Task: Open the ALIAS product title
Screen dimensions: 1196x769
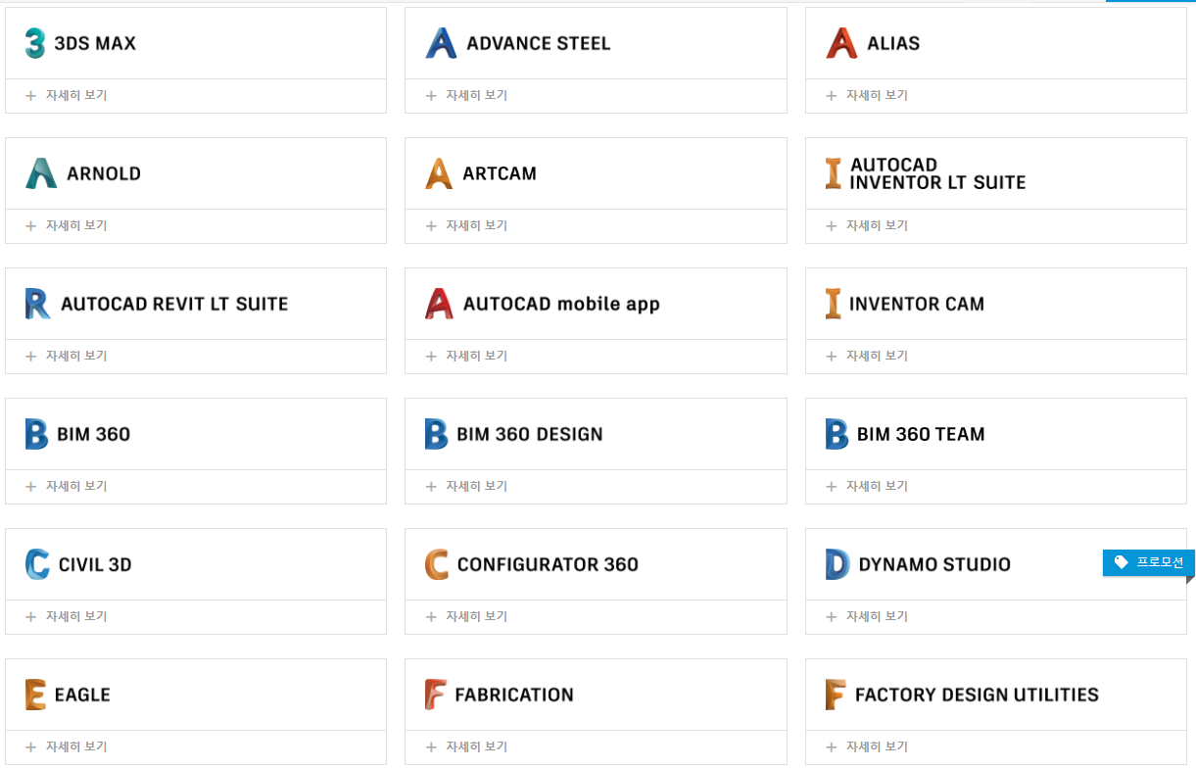Action: (x=893, y=43)
